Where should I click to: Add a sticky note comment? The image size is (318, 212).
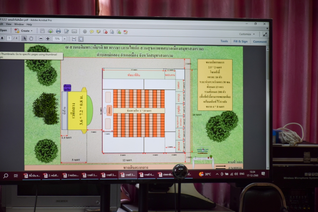(x=91, y=32)
